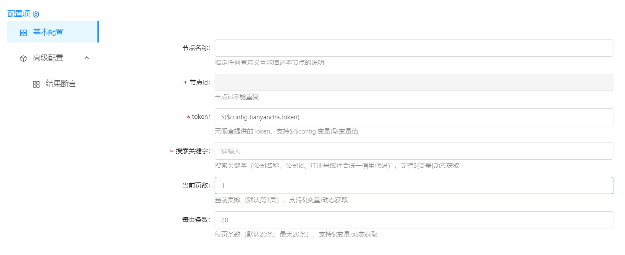The width and height of the screenshot is (625, 255).
Task: Click the 当前页数 field label
Action: click(196, 185)
